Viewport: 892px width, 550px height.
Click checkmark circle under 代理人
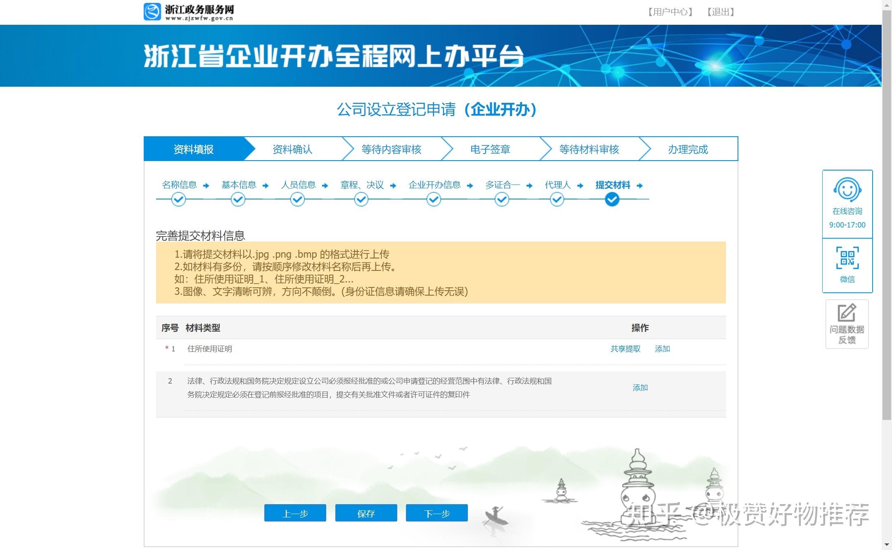(557, 199)
